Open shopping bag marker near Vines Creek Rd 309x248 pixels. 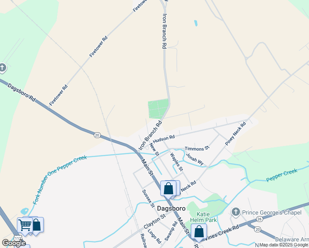pos(199,232)
